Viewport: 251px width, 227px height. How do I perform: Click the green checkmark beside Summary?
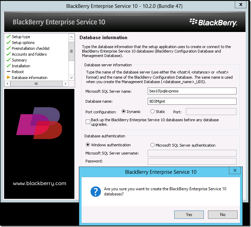coord(8,60)
